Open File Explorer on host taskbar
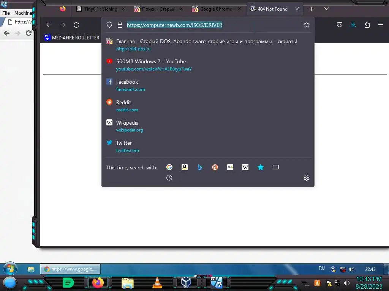The height and width of the screenshot is (291, 389). [x=128, y=283]
